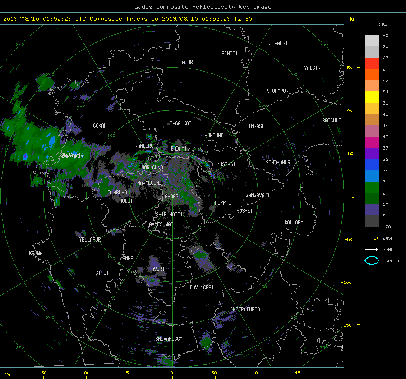Click the BAGALKOT city label
The height and width of the screenshot is (379, 406).
(x=180, y=123)
